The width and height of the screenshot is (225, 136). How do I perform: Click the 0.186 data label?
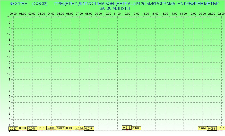coord(51,128)
